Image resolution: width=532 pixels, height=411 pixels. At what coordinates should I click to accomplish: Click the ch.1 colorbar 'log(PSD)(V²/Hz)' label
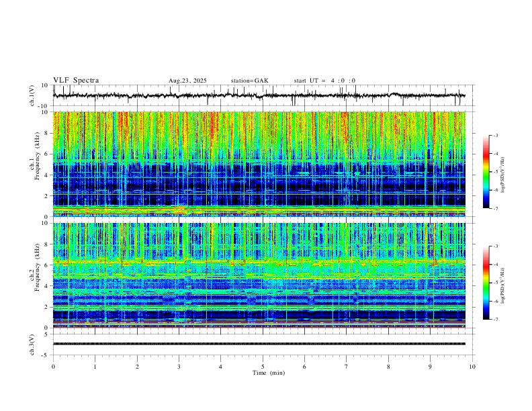click(502, 175)
